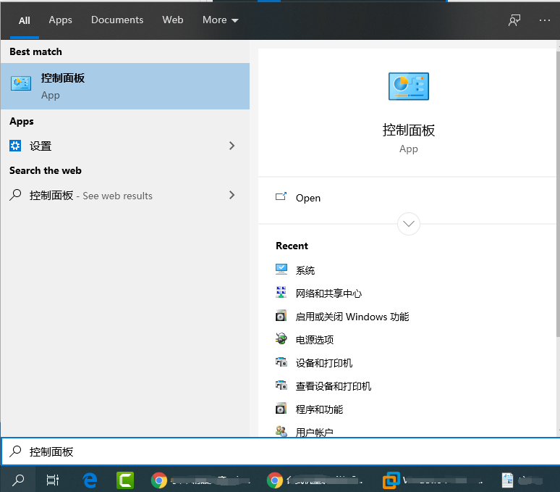Click the taskbar search magnifier icon

pyautogui.click(x=18, y=480)
